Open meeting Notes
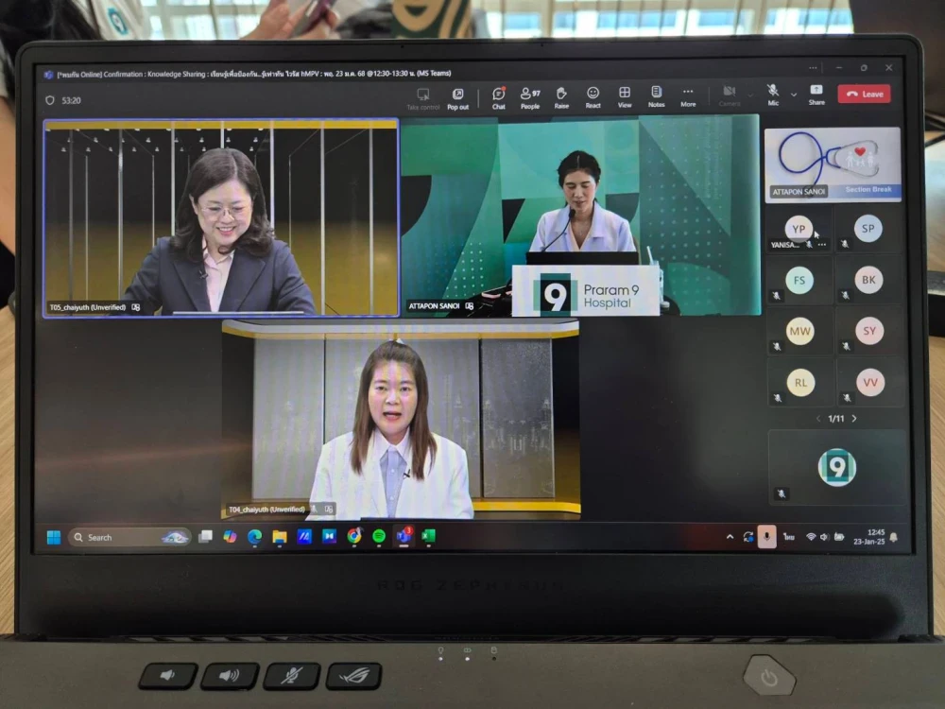945x709 pixels. 656,95
